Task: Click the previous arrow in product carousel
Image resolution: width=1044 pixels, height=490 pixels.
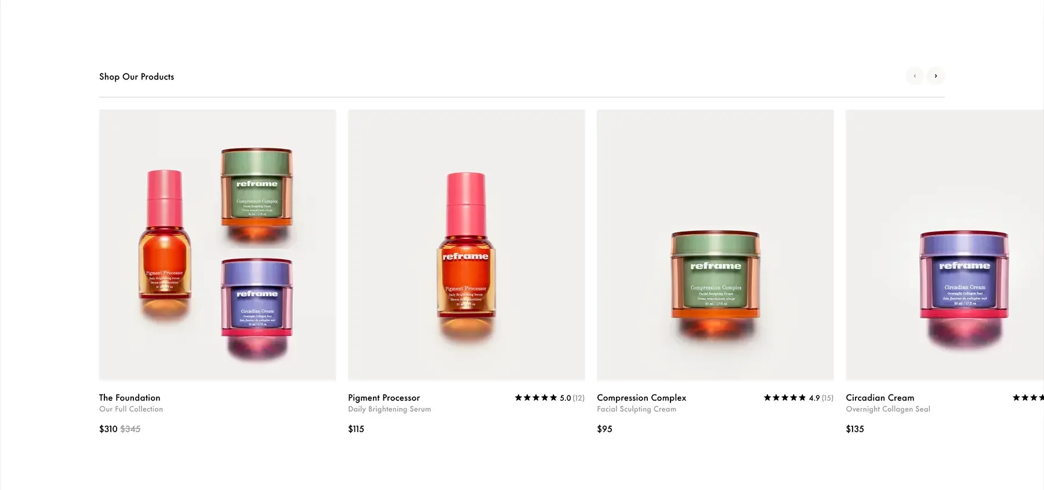Action: click(x=915, y=76)
